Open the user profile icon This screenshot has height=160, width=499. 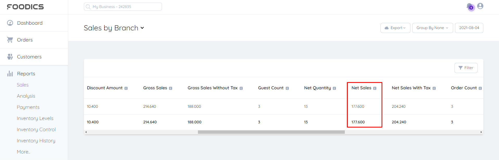[x=480, y=6]
